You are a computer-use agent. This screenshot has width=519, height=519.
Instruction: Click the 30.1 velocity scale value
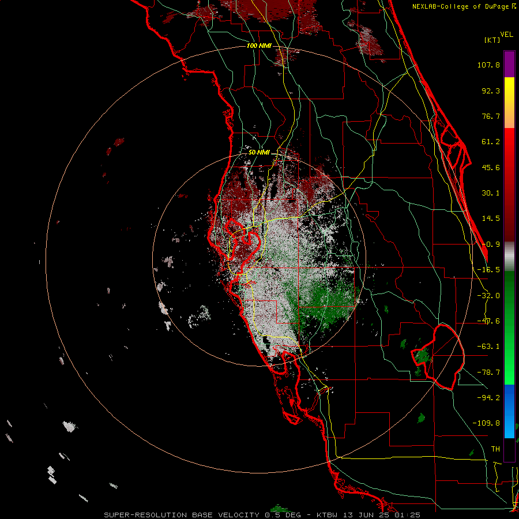(491, 193)
